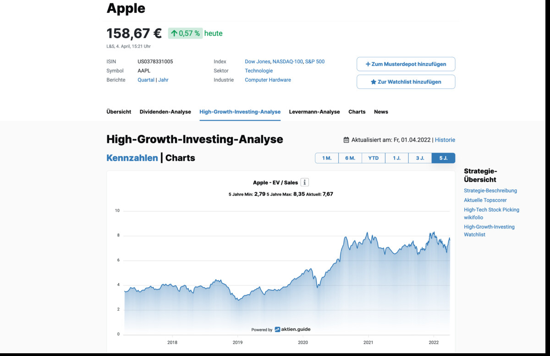Click the green up-arrow percentage badge

[185, 33]
